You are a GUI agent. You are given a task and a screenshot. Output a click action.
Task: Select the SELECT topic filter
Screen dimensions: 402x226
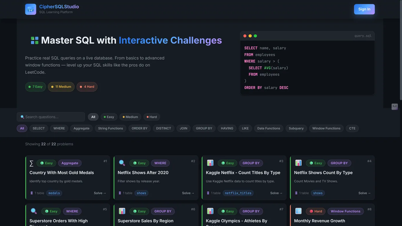[39, 128]
